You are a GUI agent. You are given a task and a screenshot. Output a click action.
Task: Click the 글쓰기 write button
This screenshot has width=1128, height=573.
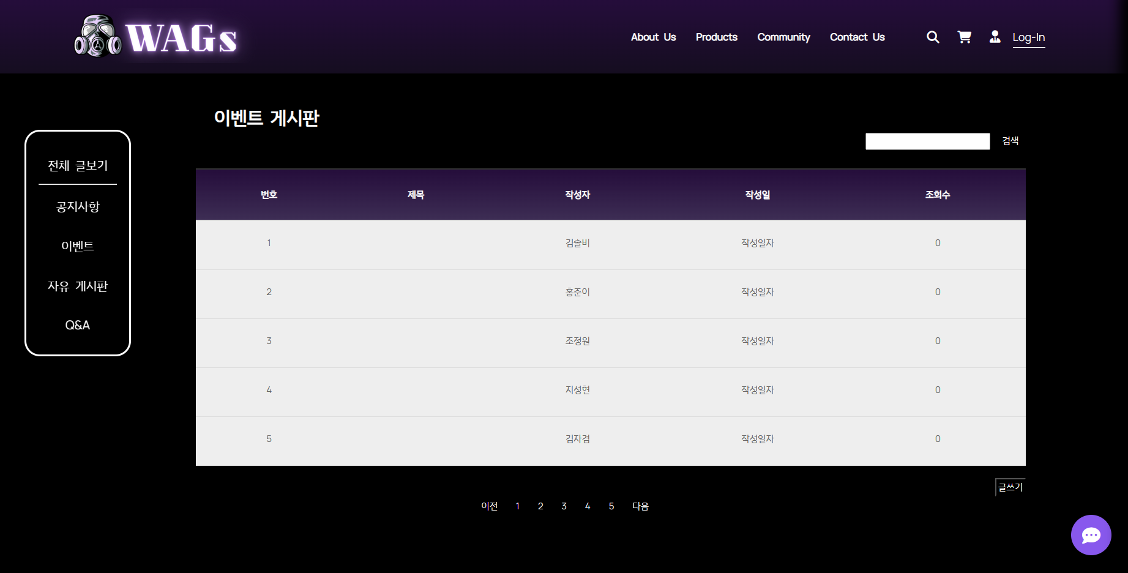click(1010, 486)
